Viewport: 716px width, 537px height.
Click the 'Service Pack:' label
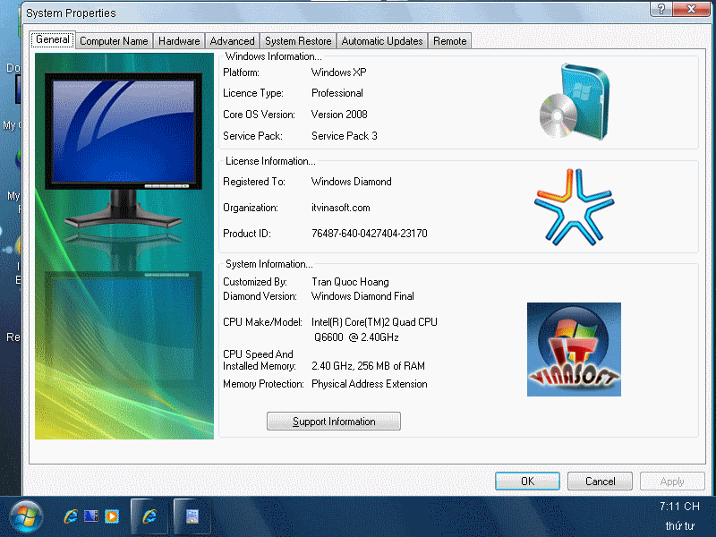(252, 136)
